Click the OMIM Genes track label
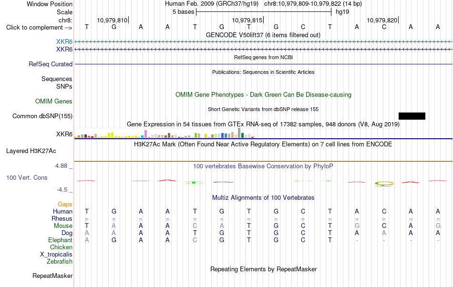Viewport: 453px width, 287px height. click(x=54, y=102)
